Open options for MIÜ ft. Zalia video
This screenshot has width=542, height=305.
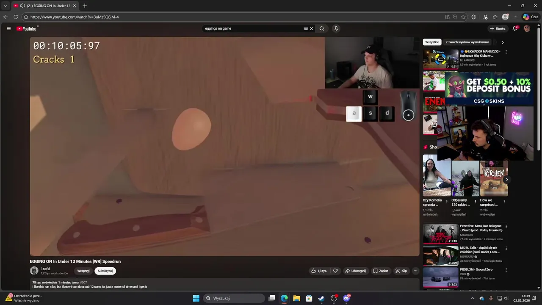506,248
